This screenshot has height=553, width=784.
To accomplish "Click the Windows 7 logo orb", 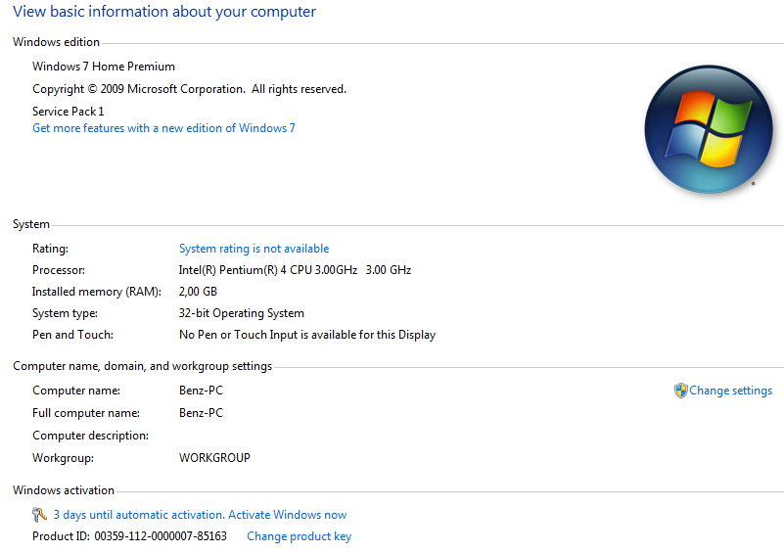I will pos(709,129).
